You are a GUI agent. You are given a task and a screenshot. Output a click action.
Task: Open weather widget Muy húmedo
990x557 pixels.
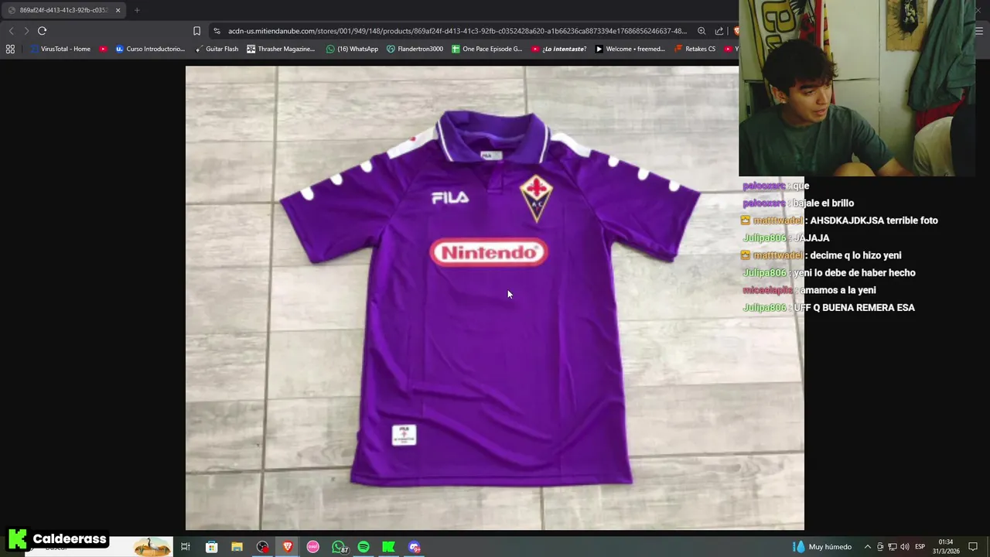(x=823, y=547)
